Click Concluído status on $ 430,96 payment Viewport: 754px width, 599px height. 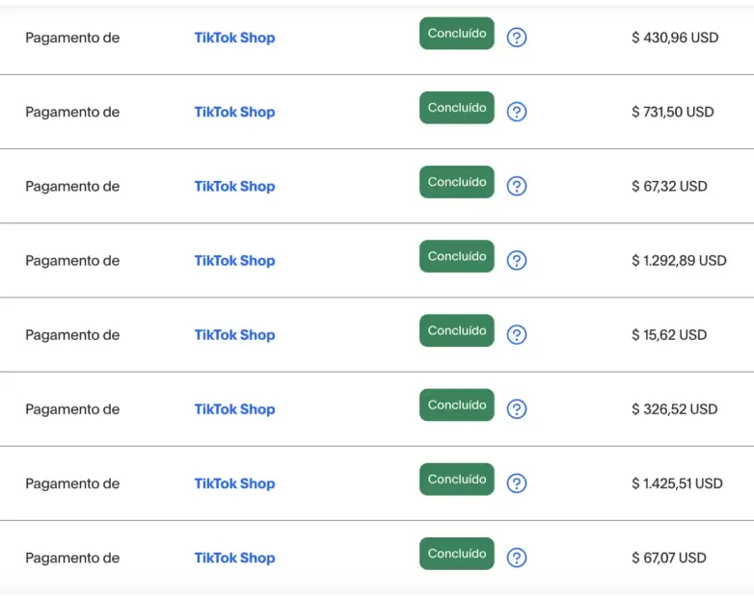(x=456, y=34)
